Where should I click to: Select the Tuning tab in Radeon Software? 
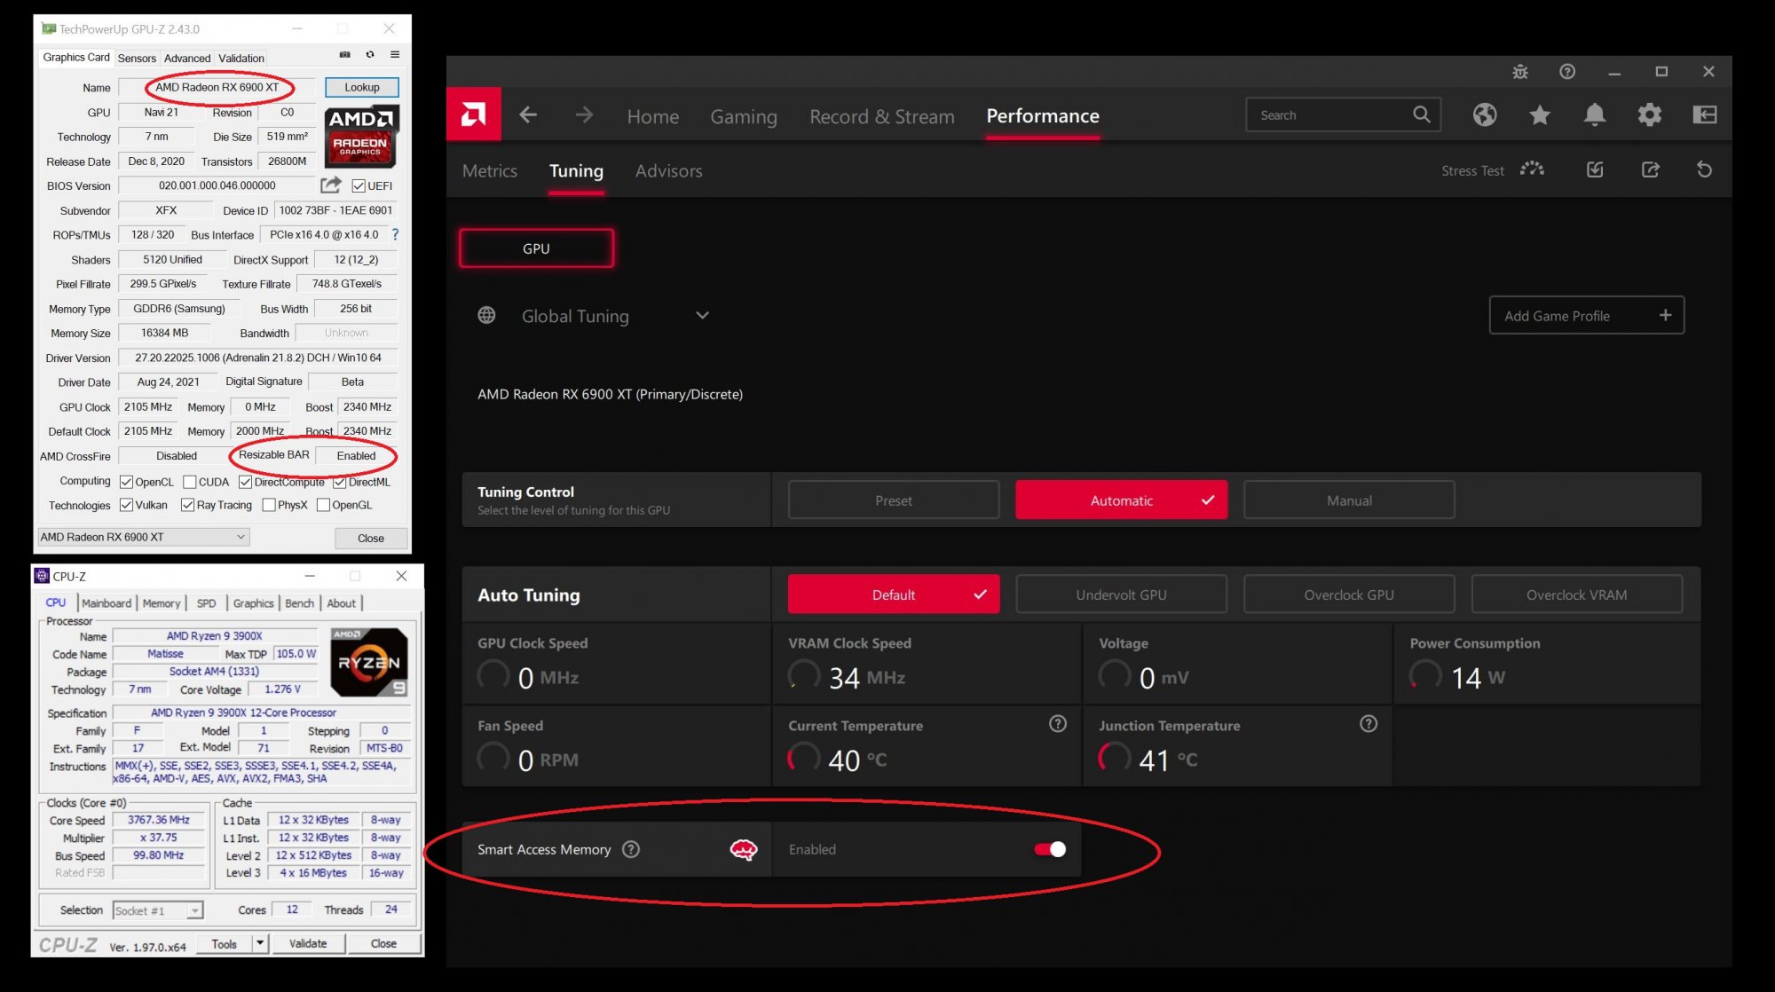pos(575,170)
